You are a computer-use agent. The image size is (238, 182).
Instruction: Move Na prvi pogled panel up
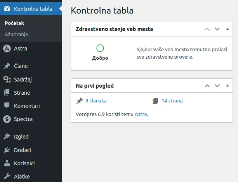click(x=207, y=86)
